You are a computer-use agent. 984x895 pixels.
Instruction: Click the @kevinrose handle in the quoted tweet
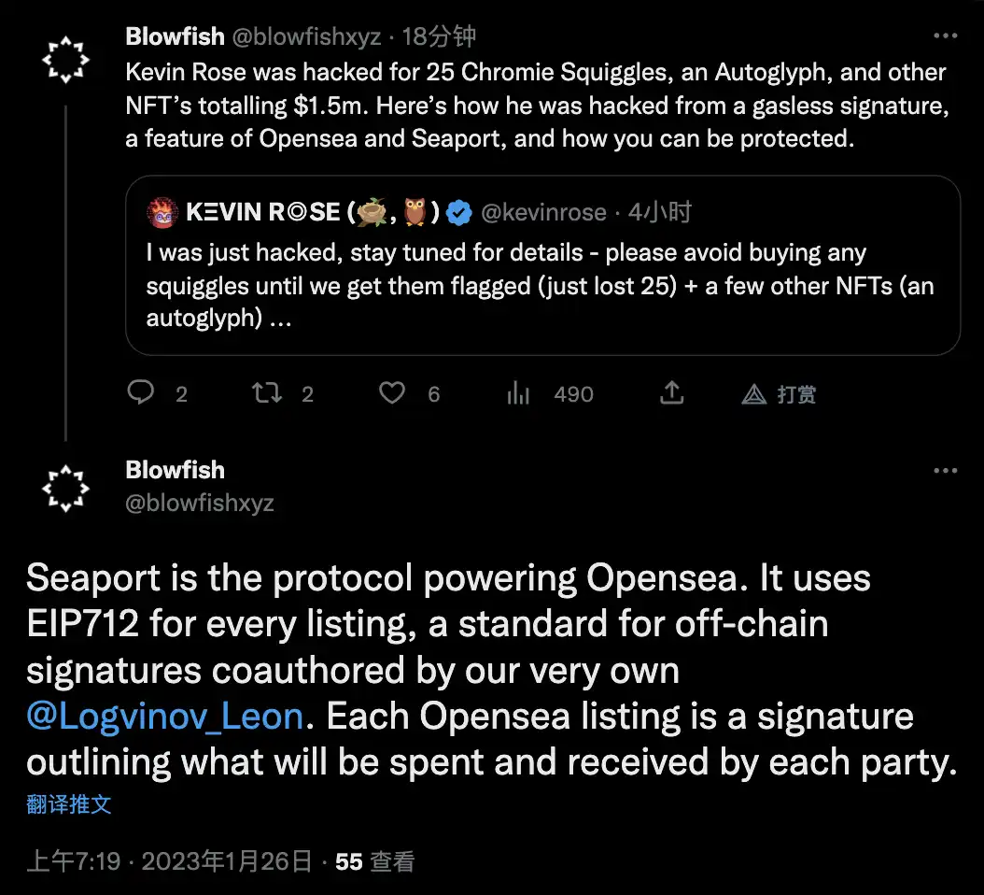click(543, 212)
